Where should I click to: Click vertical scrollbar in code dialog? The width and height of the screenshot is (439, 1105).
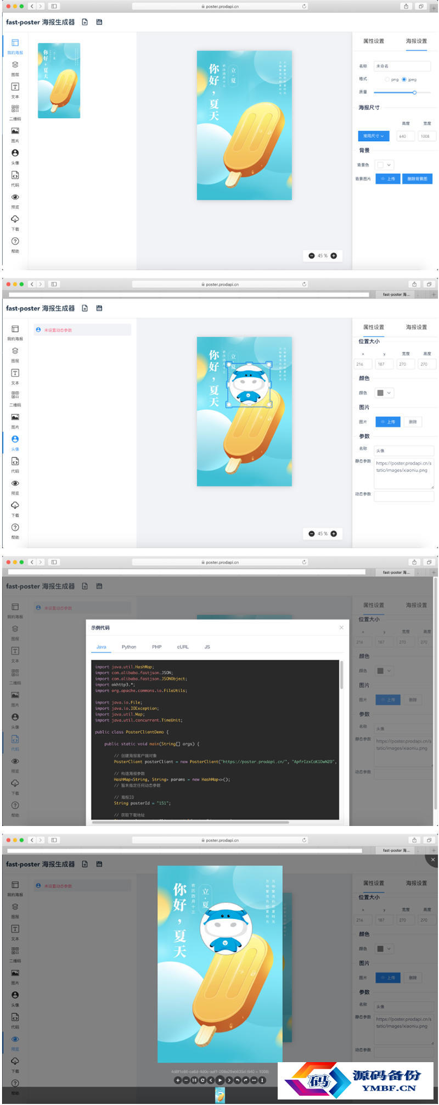[x=341, y=676]
